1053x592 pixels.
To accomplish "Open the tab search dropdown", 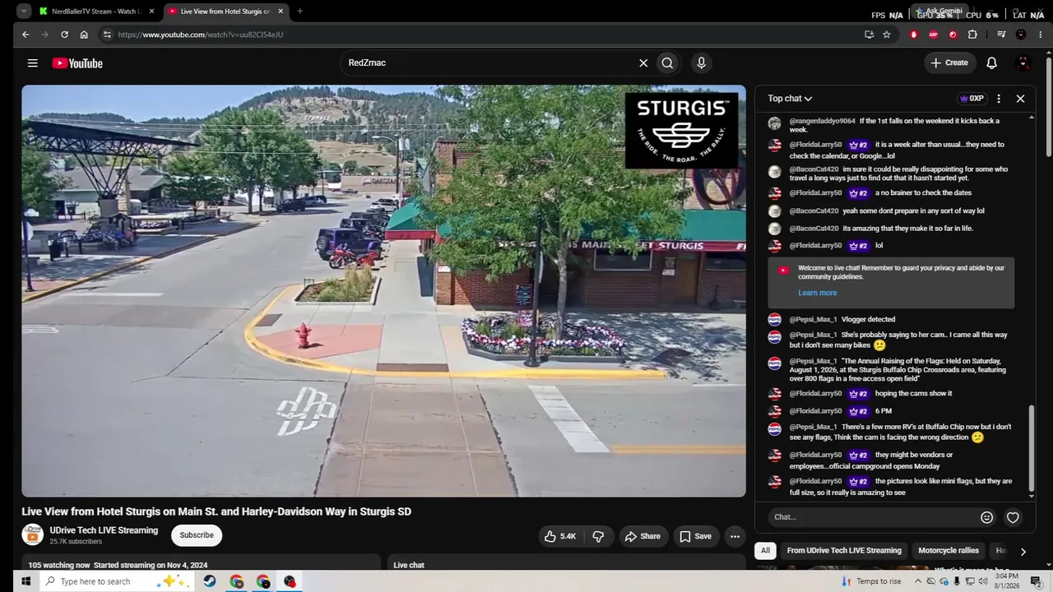I will (x=24, y=12).
